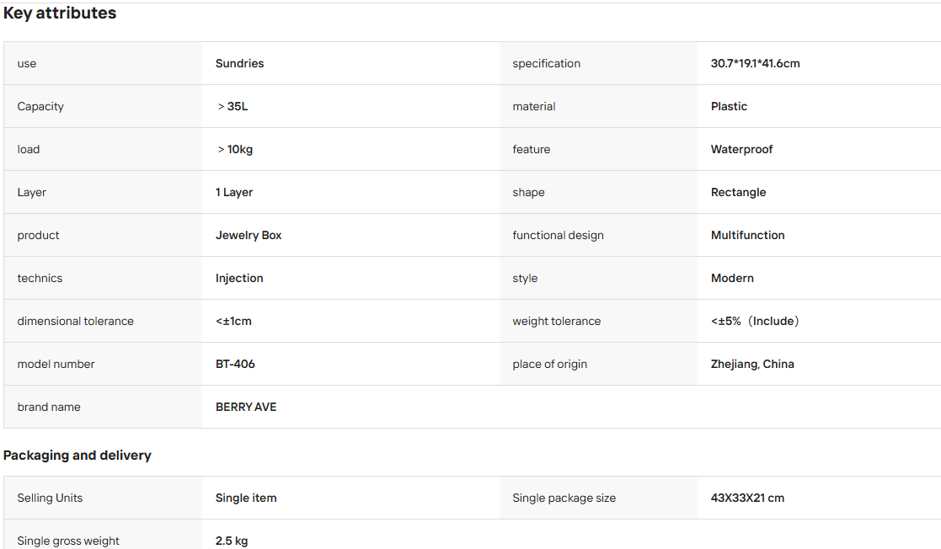Click the Packaging and delivery heading
This screenshot has width=941, height=549.
click(x=77, y=456)
